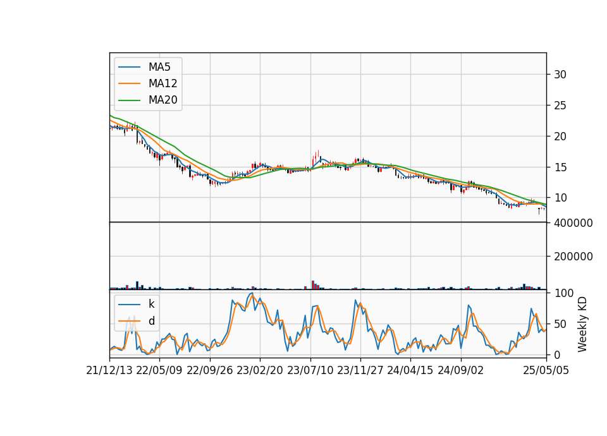Select the 22/05/09 date axis label
Viewport: 607px width, 436px height.
coord(159,371)
